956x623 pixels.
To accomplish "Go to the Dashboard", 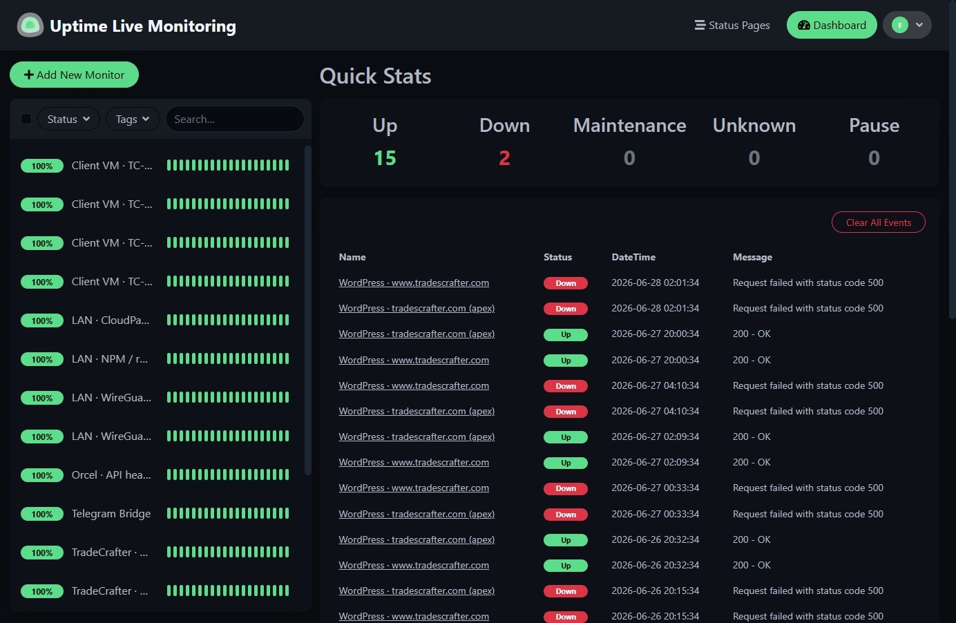I will [x=832, y=26].
